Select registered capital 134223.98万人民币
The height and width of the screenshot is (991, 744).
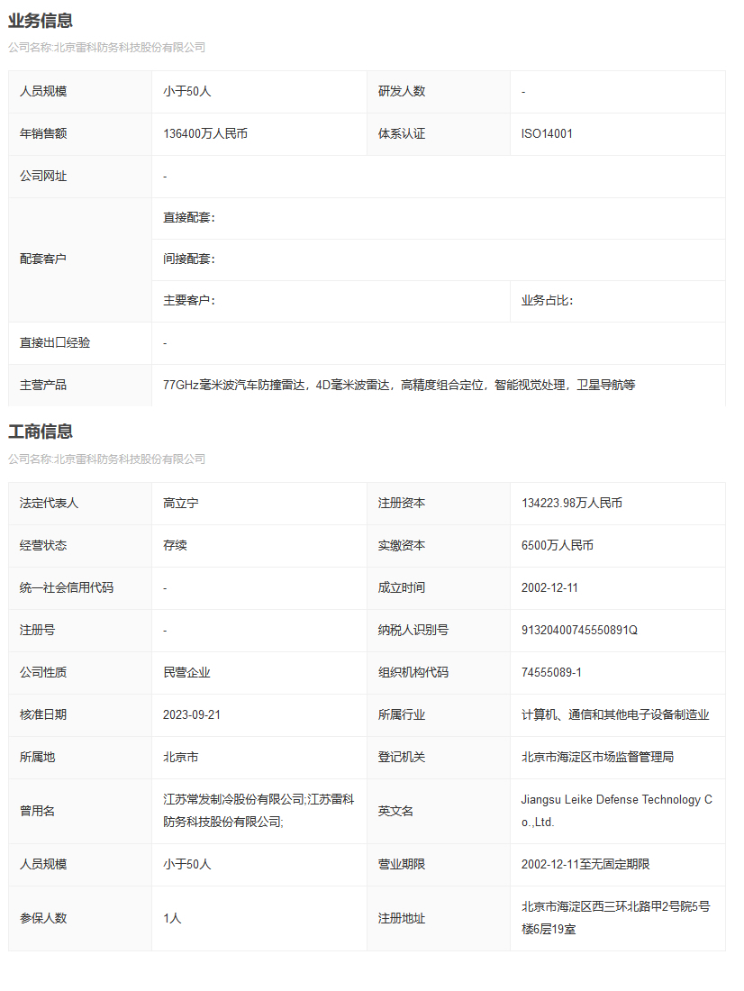coord(571,504)
